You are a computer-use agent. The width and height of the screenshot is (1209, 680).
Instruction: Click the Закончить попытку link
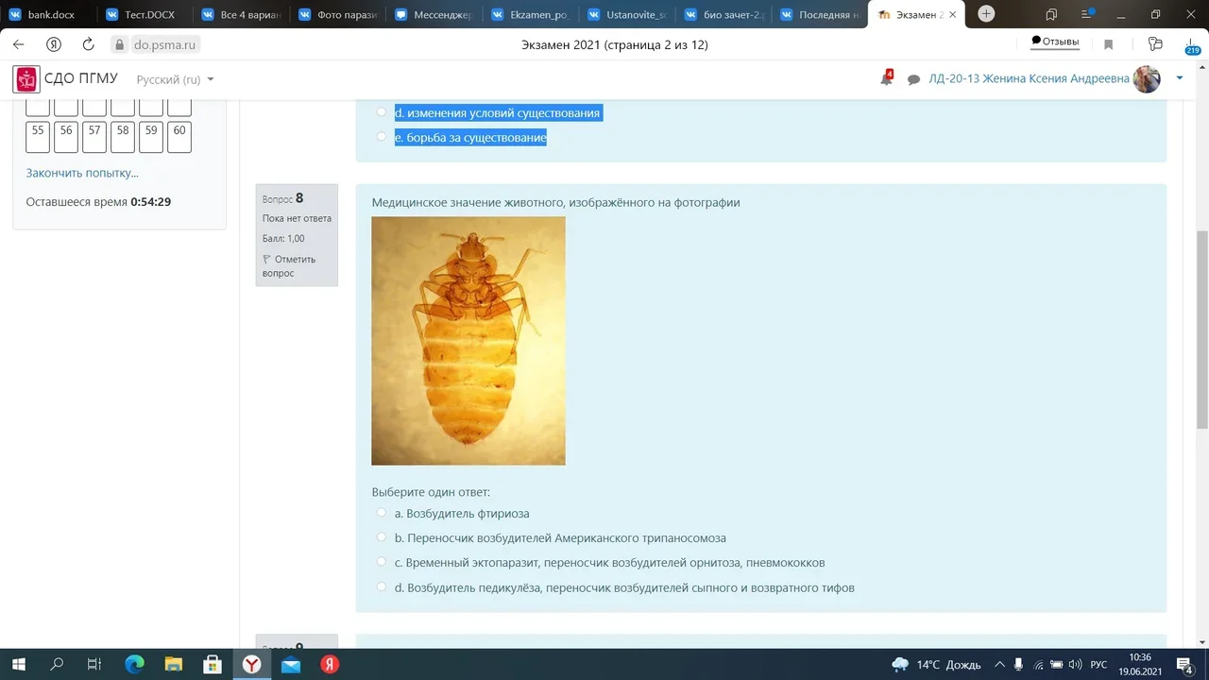[82, 173]
